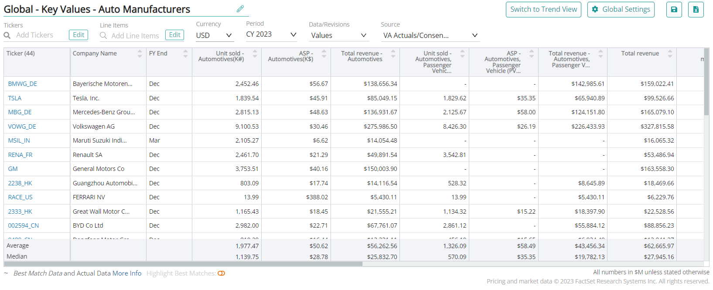Image resolution: width=713 pixels, height=290 pixels.
Task: Sort Unit sold - Automotives(K#) column
Action: (255, 53)
